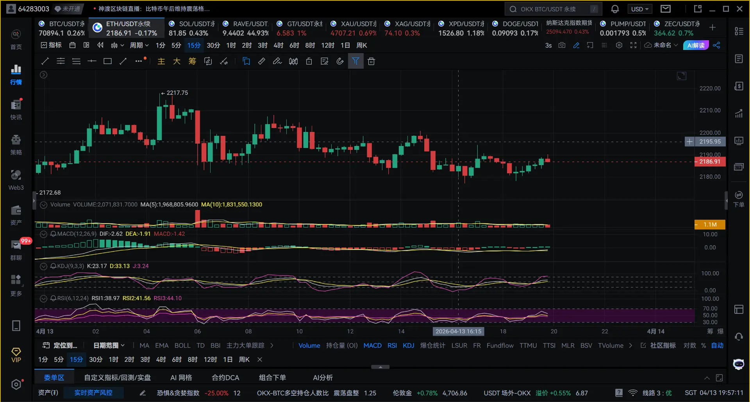Click the funnel filter icon in drawing toolbar
Screen dimensions: 750x402
point(355,61)
